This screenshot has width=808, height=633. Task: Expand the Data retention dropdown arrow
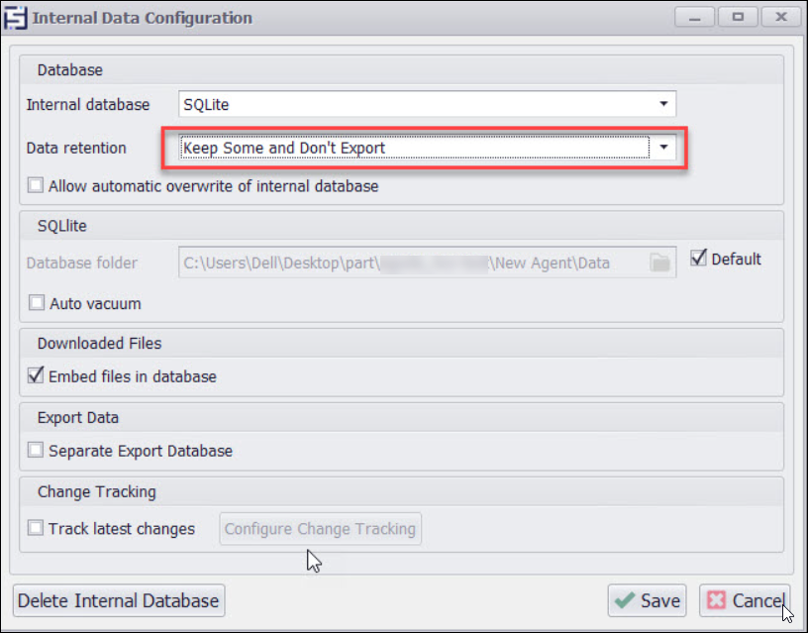click(663, 148)
